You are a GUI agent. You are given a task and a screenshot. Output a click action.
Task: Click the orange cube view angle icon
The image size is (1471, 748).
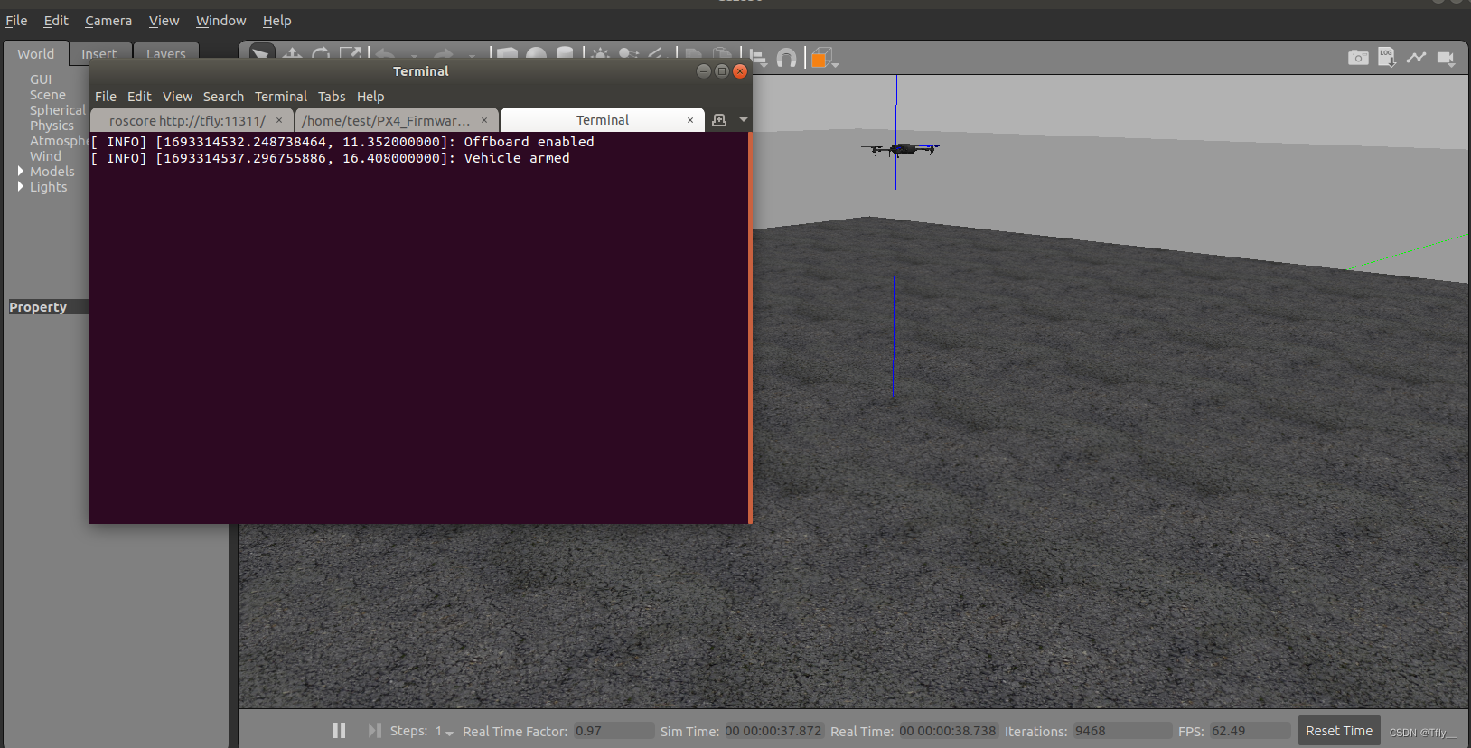820,58
